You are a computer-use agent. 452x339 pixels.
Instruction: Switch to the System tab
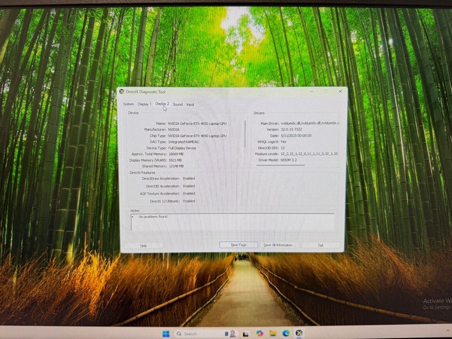[128, 104]
